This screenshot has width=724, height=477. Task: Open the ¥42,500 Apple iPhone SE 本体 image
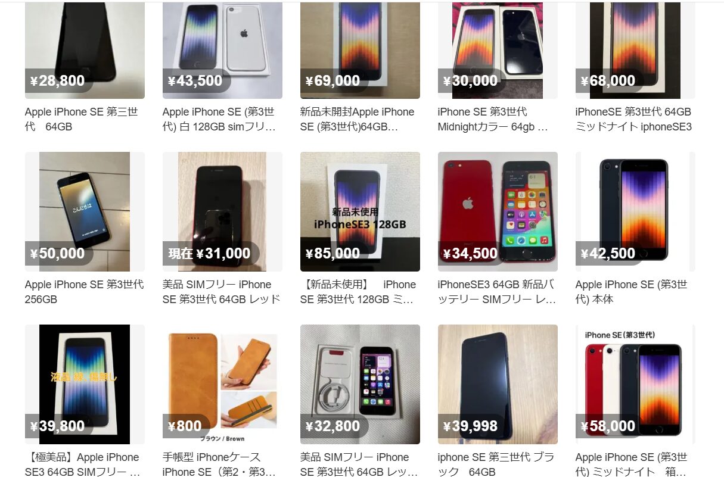635,211
